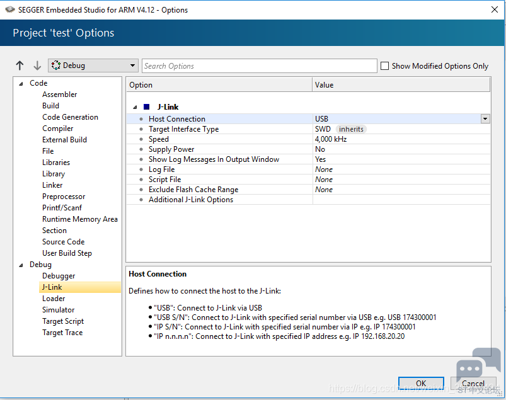Click the down arrow navigation icon
506x400 pixels.
[37, 66]
